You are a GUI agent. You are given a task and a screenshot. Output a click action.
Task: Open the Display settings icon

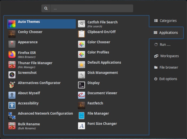point(81,85)
